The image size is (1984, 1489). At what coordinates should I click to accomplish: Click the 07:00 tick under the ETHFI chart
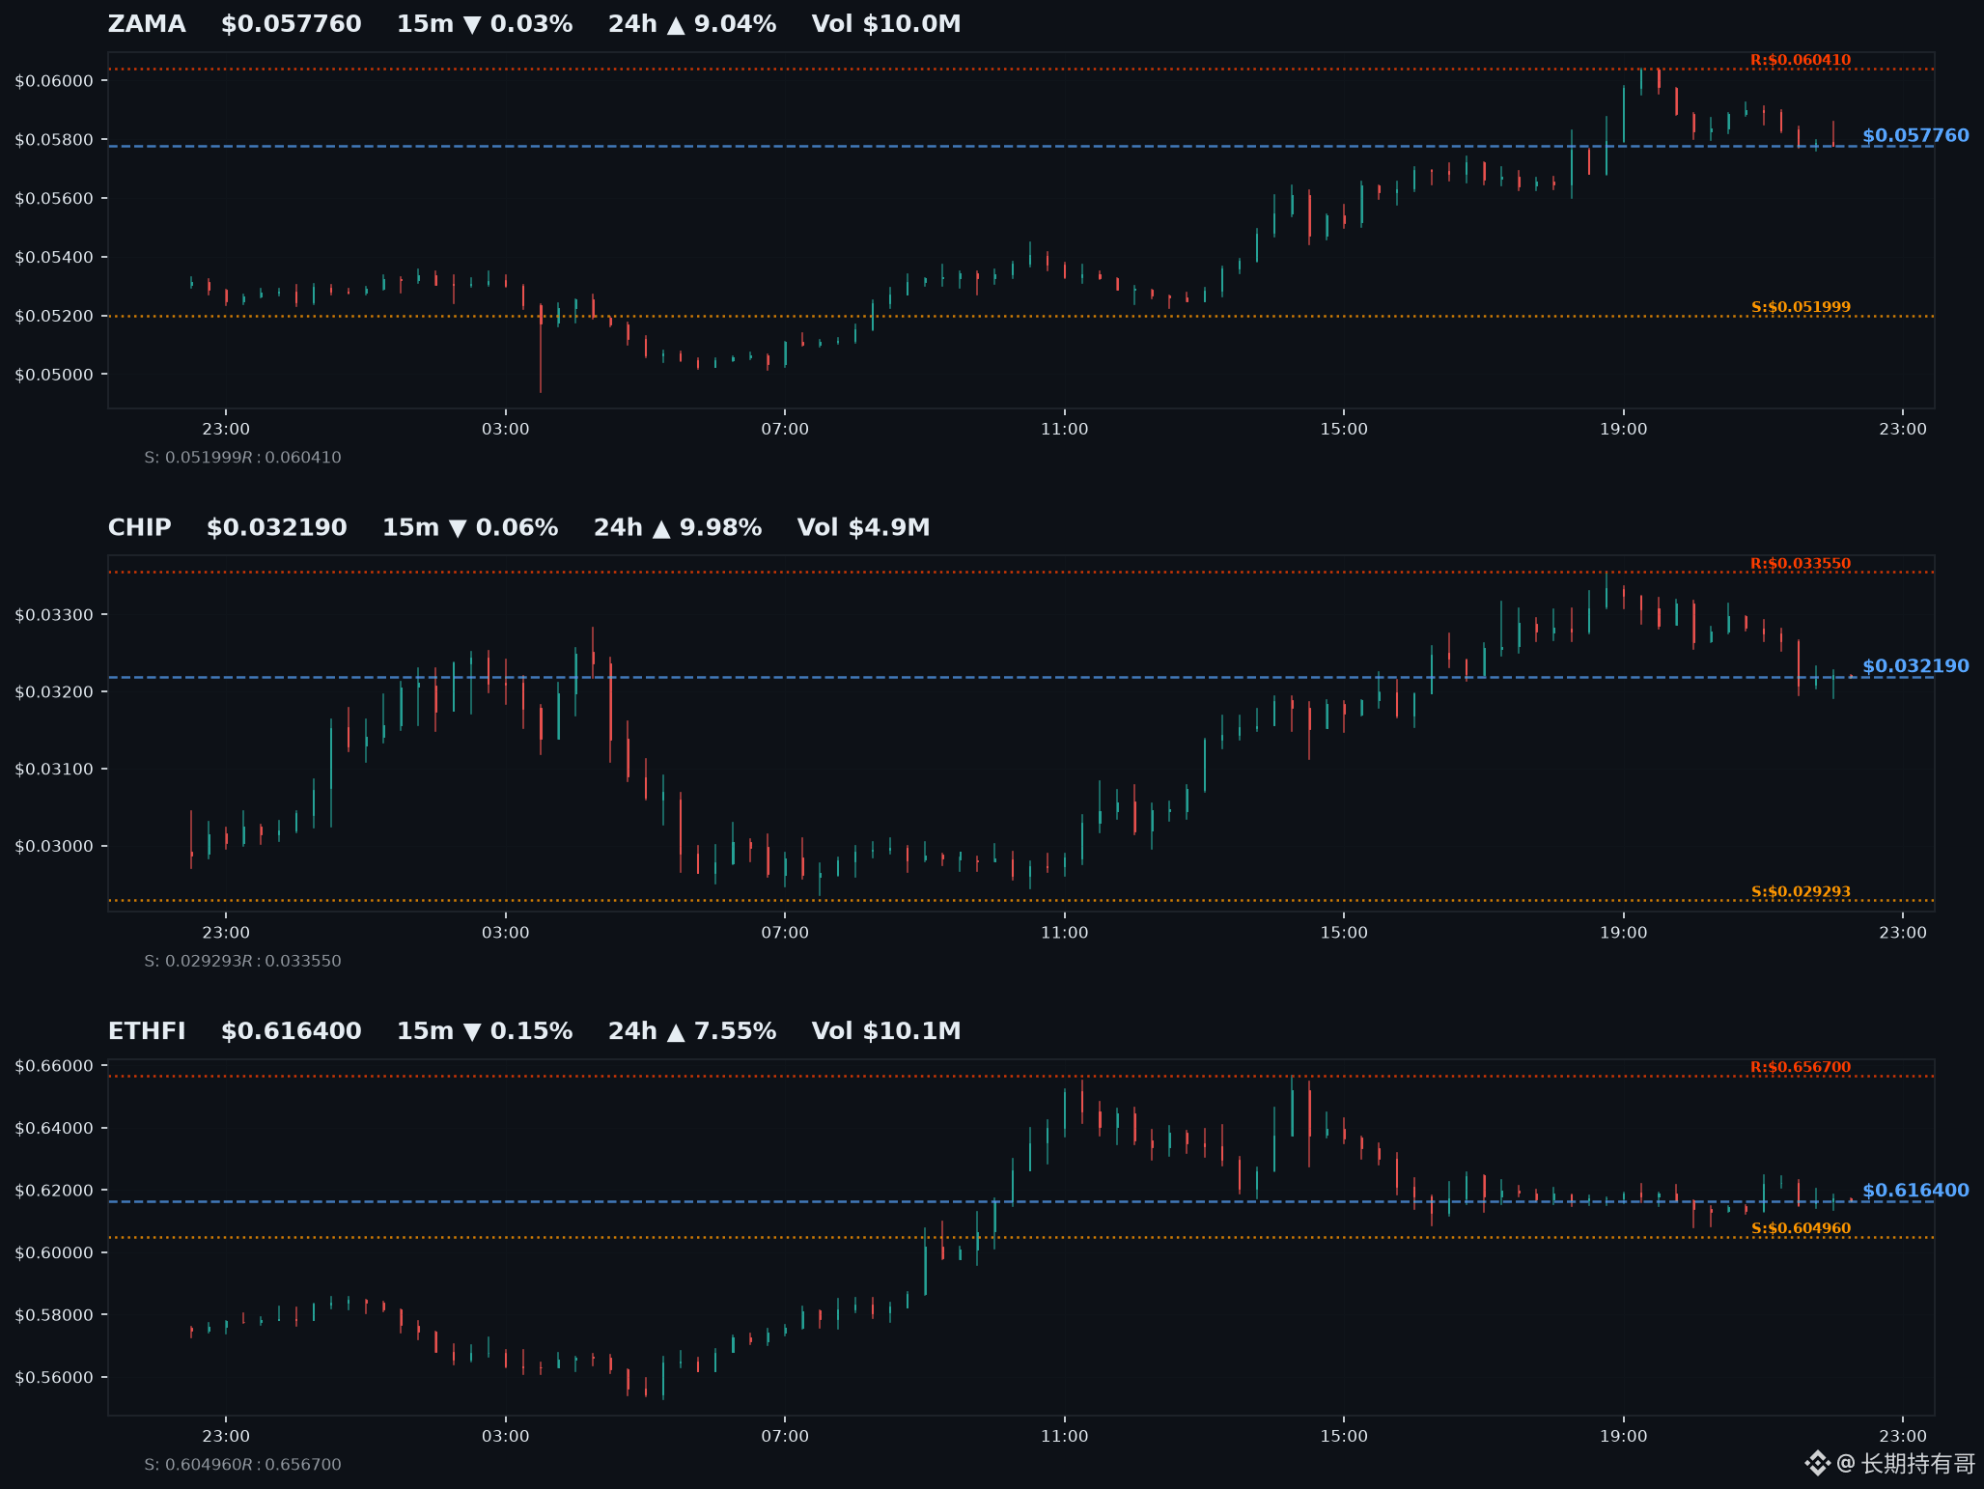[x=785, y=1436]
